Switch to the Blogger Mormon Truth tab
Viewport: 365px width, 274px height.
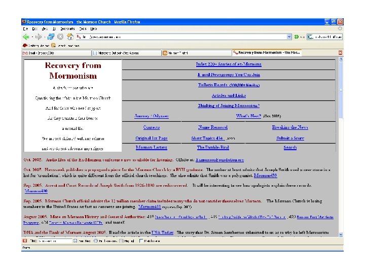(196, 53)
